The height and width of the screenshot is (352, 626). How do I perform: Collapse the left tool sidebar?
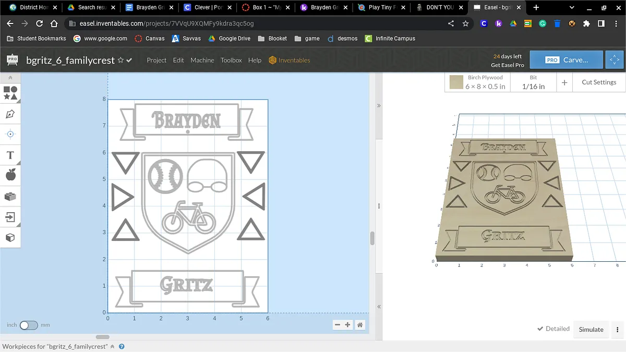10,78
